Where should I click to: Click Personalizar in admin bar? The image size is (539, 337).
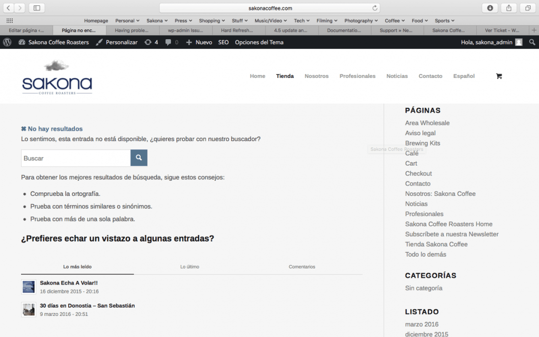click(x=117, y=42)
